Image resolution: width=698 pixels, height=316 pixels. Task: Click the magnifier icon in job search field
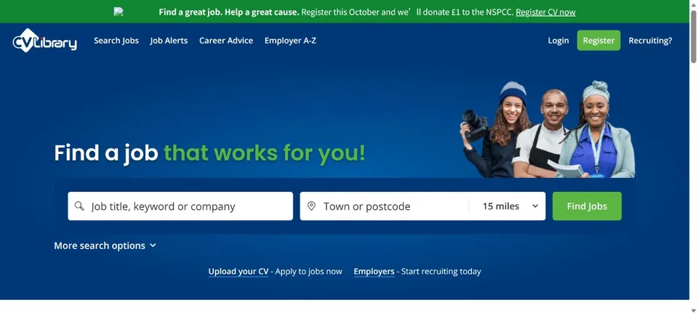point(79,206)
